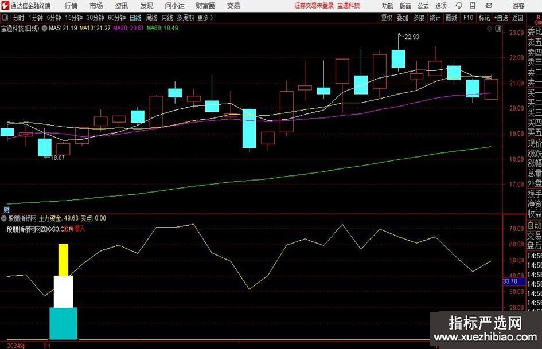
Task: Select the 日线 daily period tab
Action: click(x=135, y=18)
